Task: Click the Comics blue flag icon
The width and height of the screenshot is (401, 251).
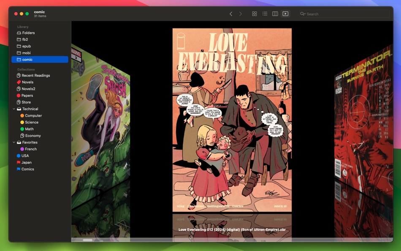Action: point(19,169)
